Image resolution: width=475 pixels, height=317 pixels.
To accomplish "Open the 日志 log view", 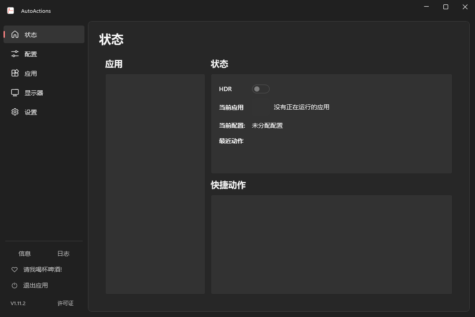I will pyautogui.click(x=63, y=254).
